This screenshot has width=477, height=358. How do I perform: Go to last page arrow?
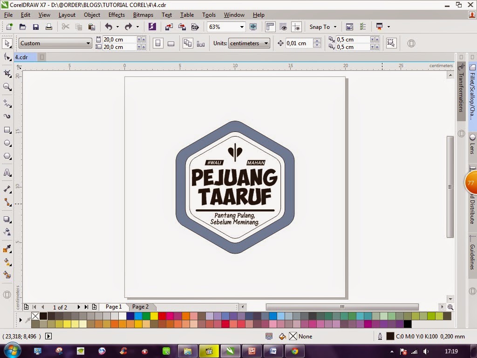[x=86, y=307]
